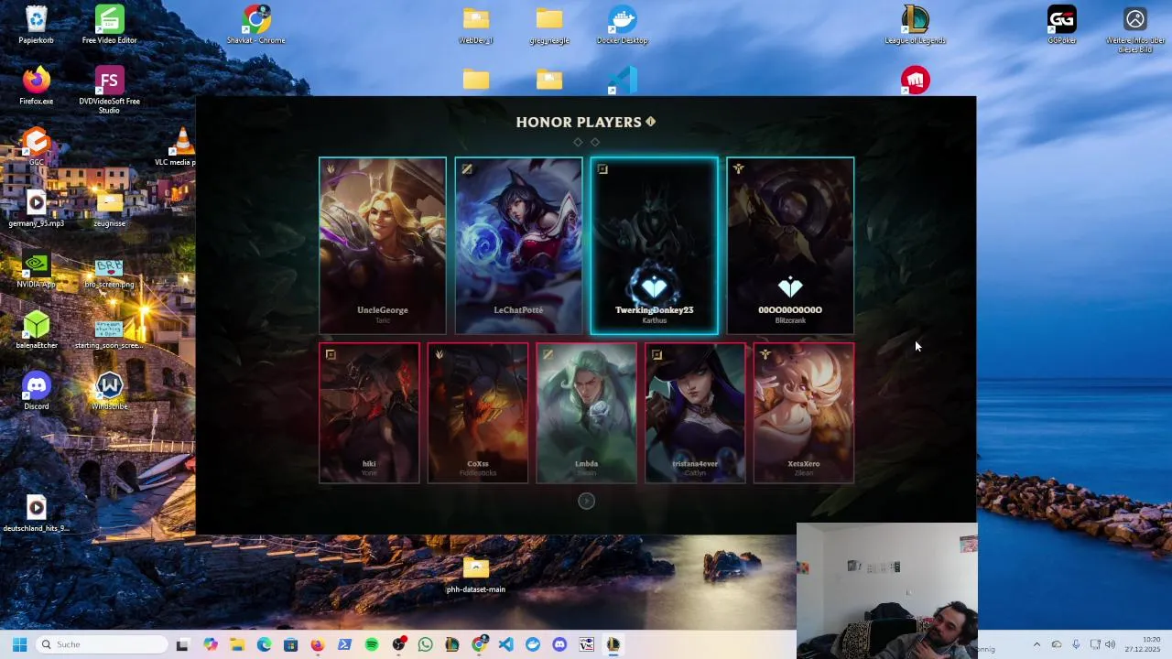
Task: Click honor heart icon on Blitzcrank card
Action: click(790, 287)
